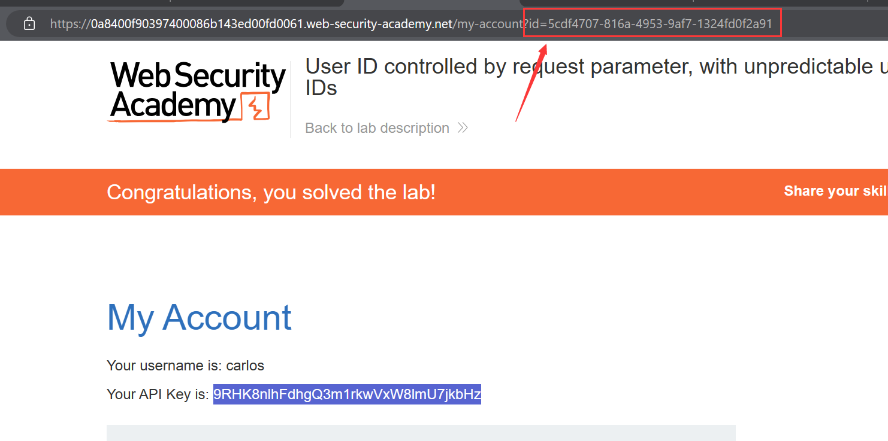Click the word Academy in the logo
Screen dimensions: 888x441
coord(173,107)
